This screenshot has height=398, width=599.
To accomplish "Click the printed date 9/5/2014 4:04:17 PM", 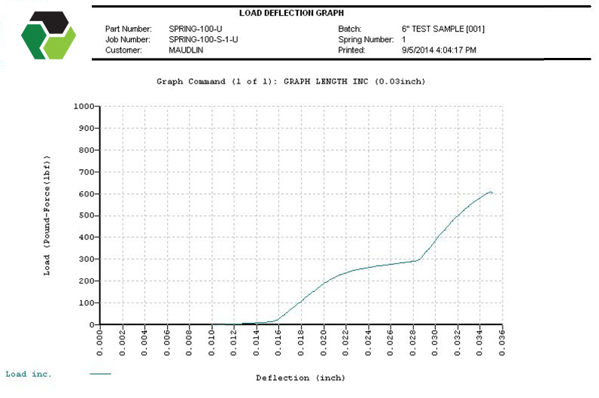I will click(439, 50).
